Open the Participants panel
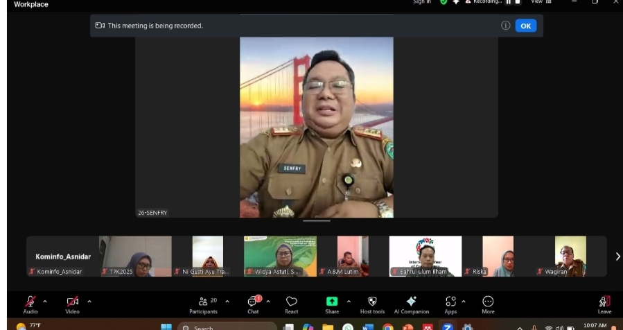 (x=203, y=302)
